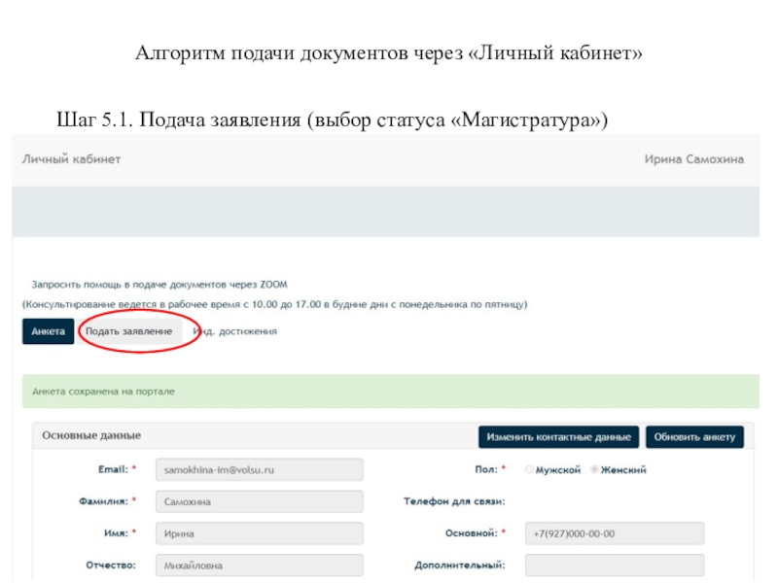Image resolution: width=778 pixels, height=583 pixels.
Task: Click Запросить помощь в подаче документов через ZOOM link
Action: tap(159, 285)
